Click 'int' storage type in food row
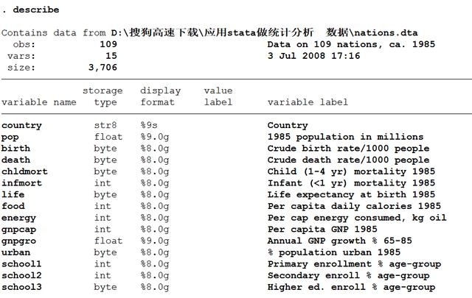The height and width of the screenshot is (298, 472). [x=103, y=206]
